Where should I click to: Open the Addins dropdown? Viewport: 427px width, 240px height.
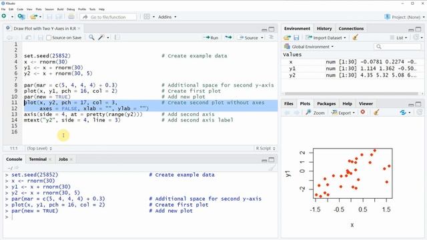point(167,17)
